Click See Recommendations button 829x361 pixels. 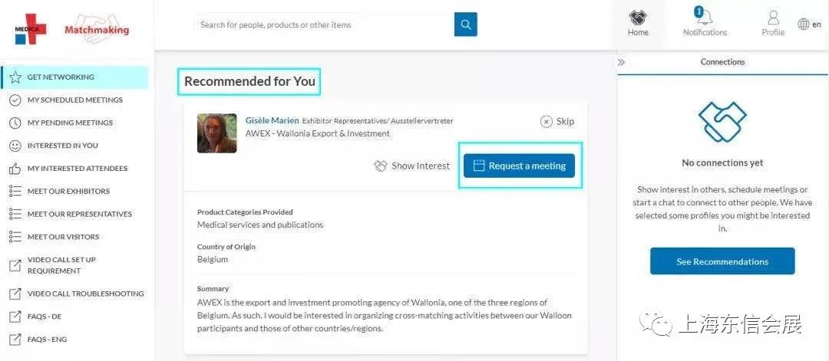pos(722,261)
